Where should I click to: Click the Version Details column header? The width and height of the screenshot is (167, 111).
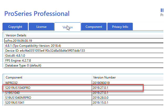point(16,35)
